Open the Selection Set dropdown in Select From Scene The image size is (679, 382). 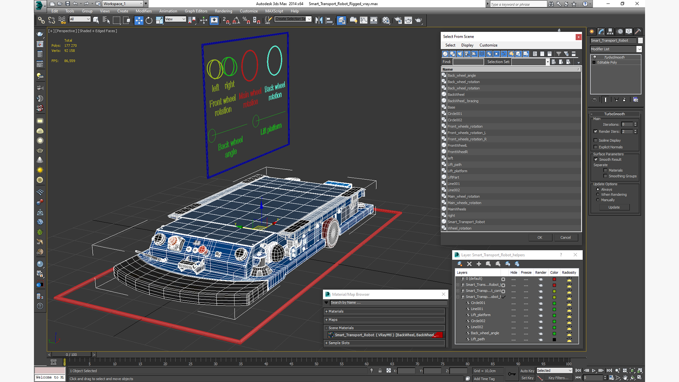click(547, 62)
